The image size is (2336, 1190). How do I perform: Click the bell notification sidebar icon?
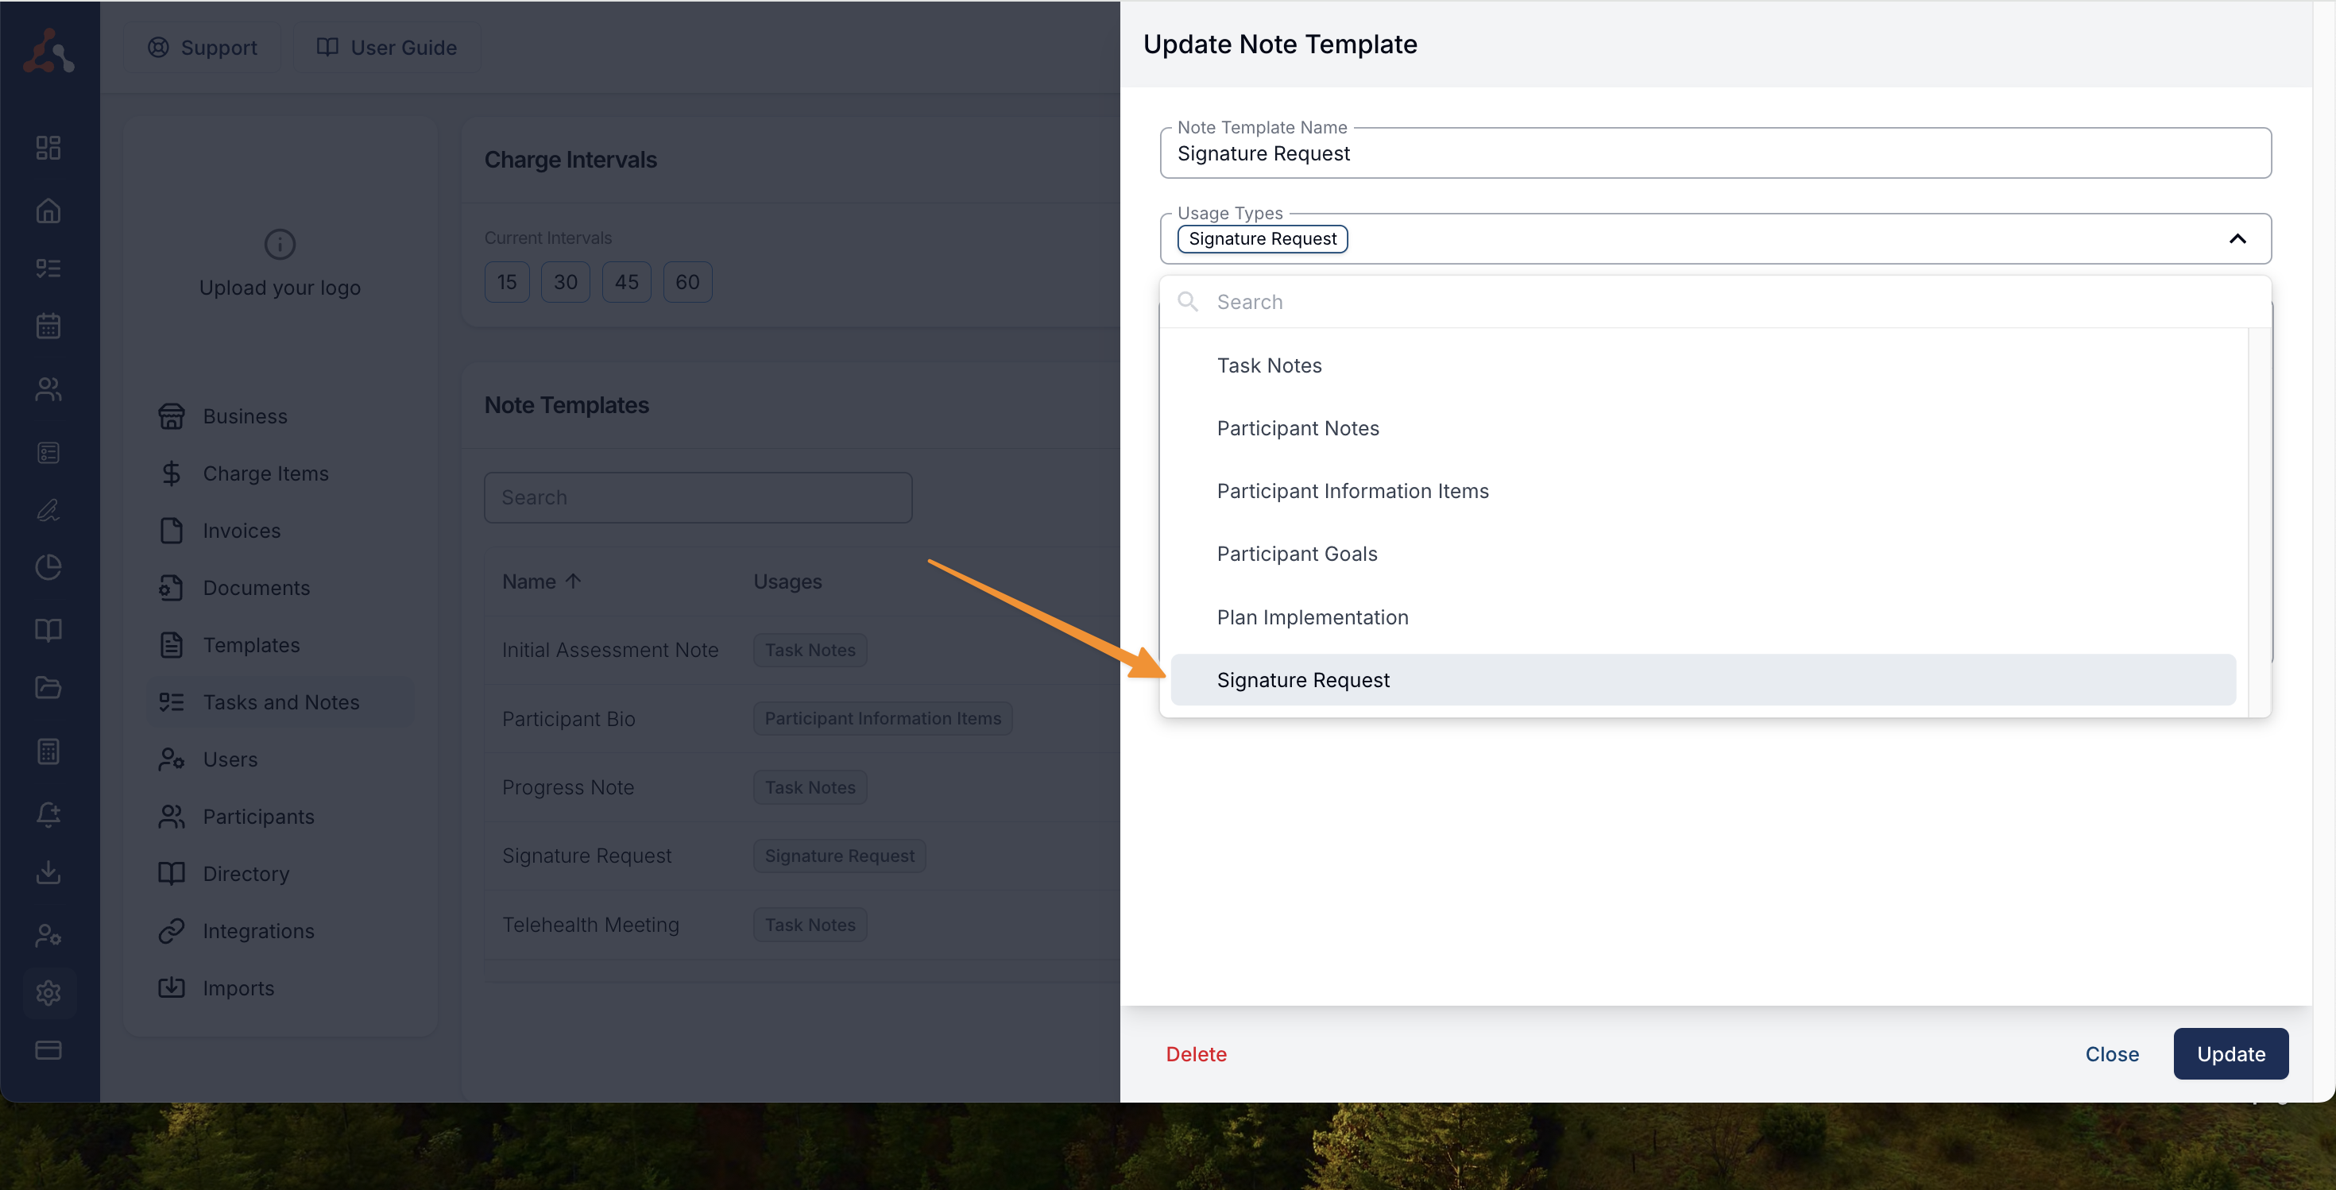tap(48, 814)
